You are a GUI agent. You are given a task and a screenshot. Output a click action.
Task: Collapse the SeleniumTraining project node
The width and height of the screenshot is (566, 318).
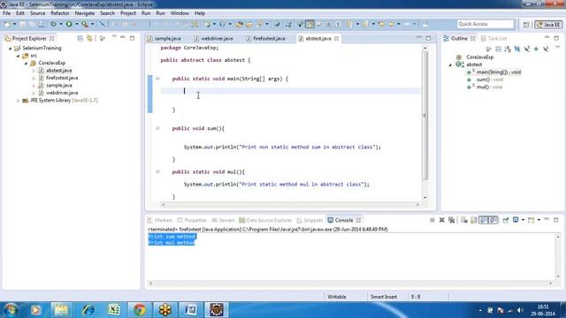[x=10, y=48]
